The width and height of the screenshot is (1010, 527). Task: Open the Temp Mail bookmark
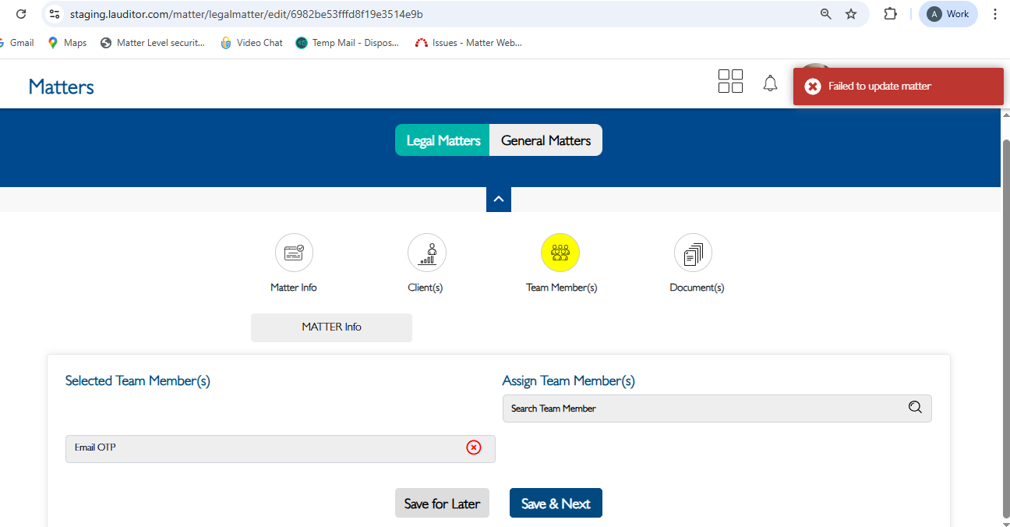(348, 43)
